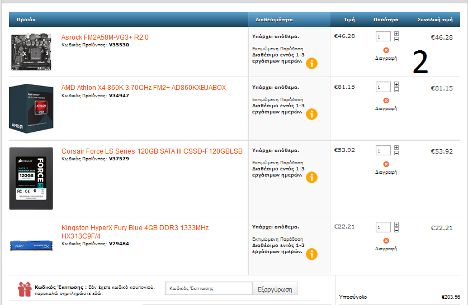Viewport: 468px width, 305px height.
Task: Select product code V34947 text
Action: tap(119, 96)
